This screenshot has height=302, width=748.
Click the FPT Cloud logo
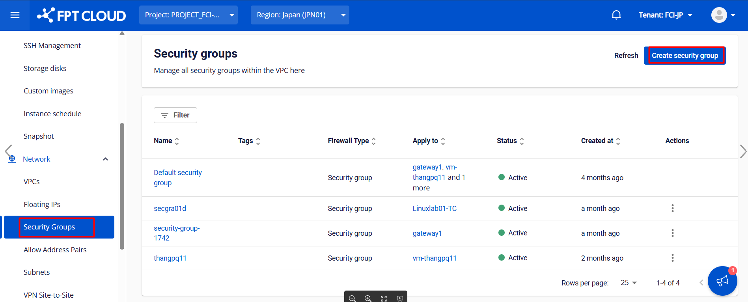tap(82, 15)
